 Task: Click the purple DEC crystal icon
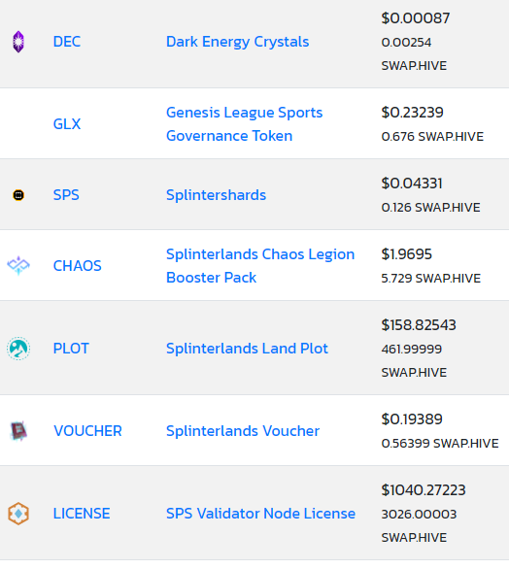pos(18,42)
